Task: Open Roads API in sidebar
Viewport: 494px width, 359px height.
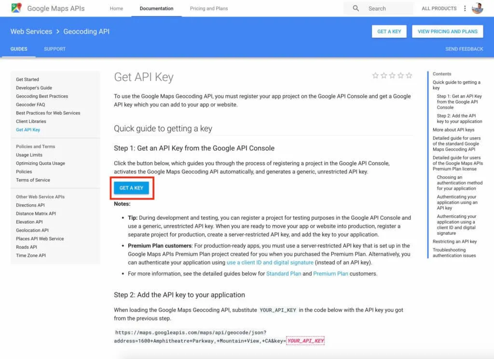Action: [x=27, y=247]
